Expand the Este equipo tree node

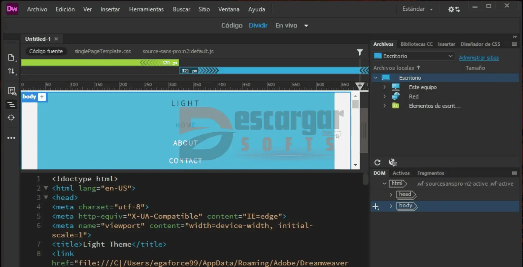(x=385, y=87)
